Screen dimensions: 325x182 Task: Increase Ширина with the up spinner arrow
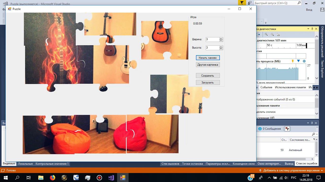(x=221, y=38)
